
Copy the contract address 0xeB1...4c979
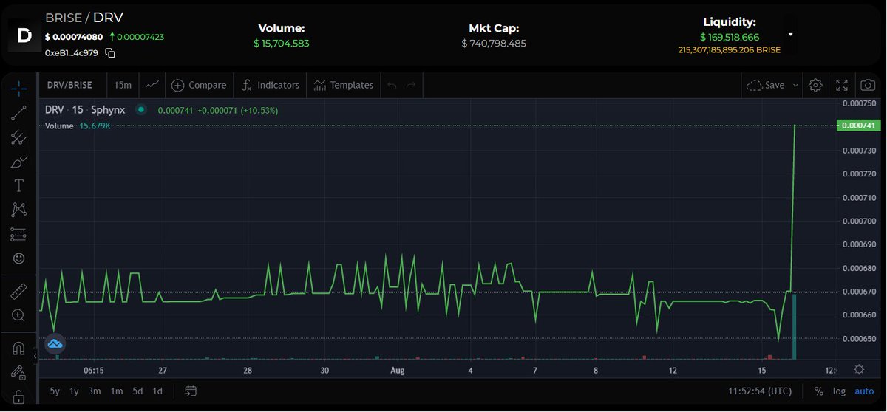(110, 53)
